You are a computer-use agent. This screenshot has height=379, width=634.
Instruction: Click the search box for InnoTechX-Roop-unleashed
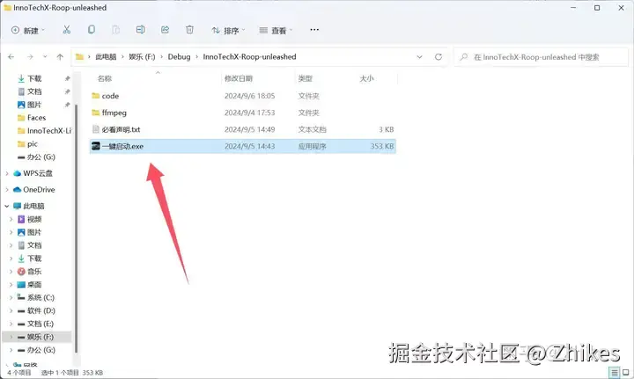541,57
